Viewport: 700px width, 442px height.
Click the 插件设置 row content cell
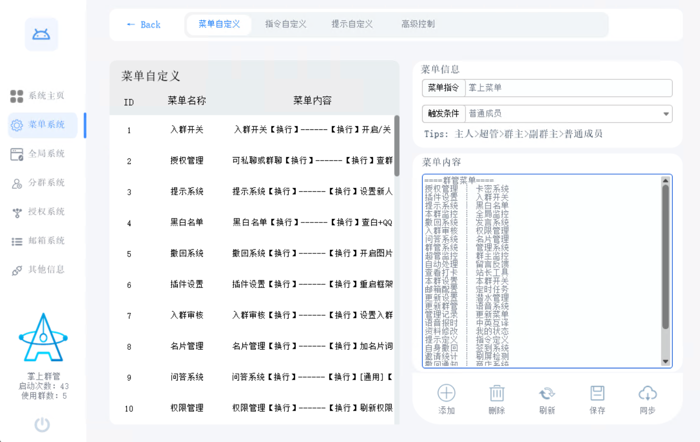click(x=312, y=284)
